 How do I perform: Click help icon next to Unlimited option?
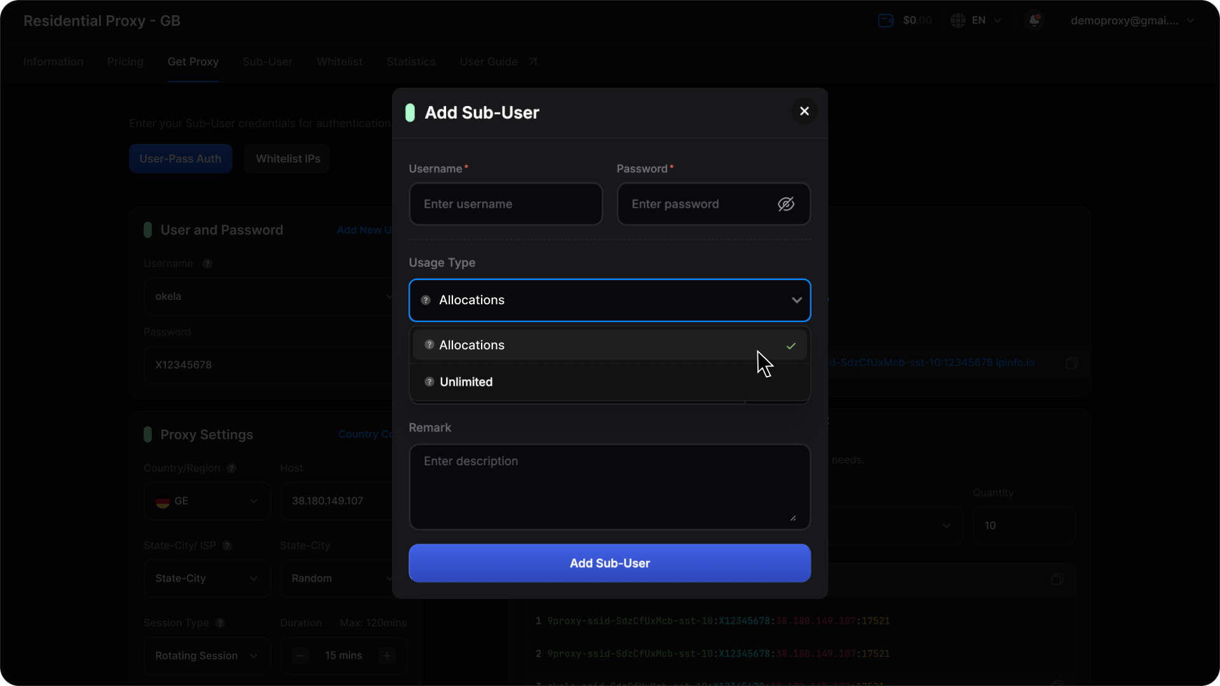[x=430, y=382]
